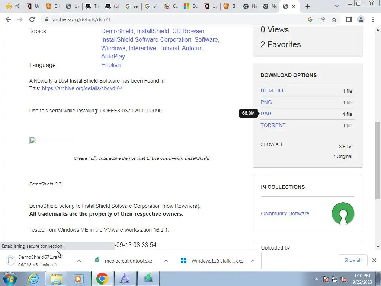This screenshot has height=286, width=381.
Task: Open the archive.org/details/cbdvd-04 link
Action: pyautogui.click(x=82, y=88)
